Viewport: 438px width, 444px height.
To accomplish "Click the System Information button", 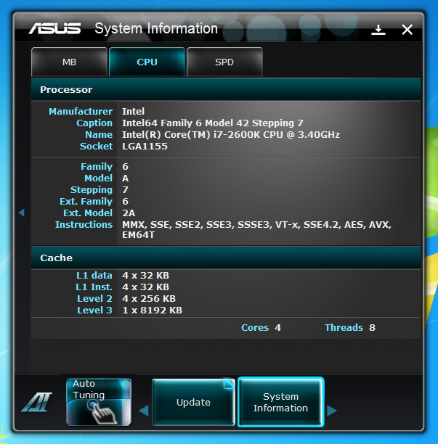I will click(280, 402).
